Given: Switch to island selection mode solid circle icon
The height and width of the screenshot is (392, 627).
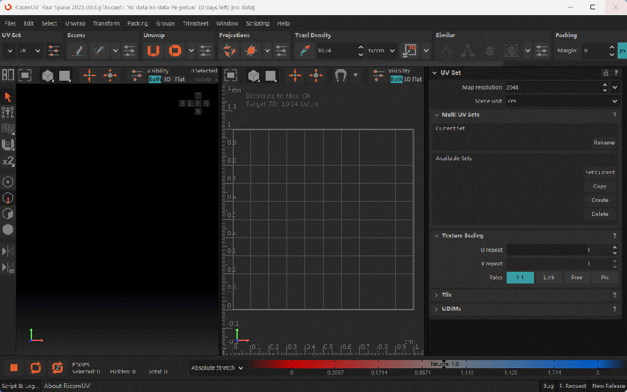Looking at the screenshot, I should click(x=8, y=230).
